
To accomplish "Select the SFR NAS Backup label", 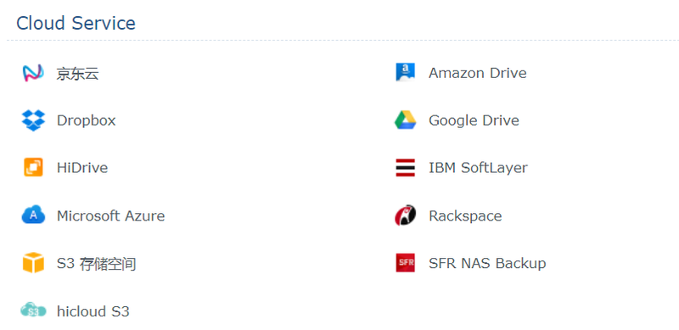I will tap(487, 263).
